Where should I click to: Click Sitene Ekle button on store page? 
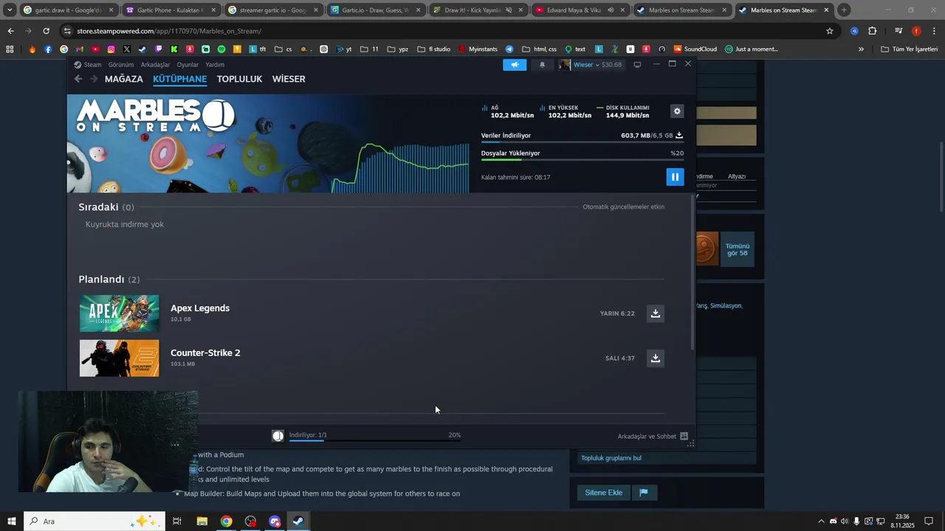(604, 493)
